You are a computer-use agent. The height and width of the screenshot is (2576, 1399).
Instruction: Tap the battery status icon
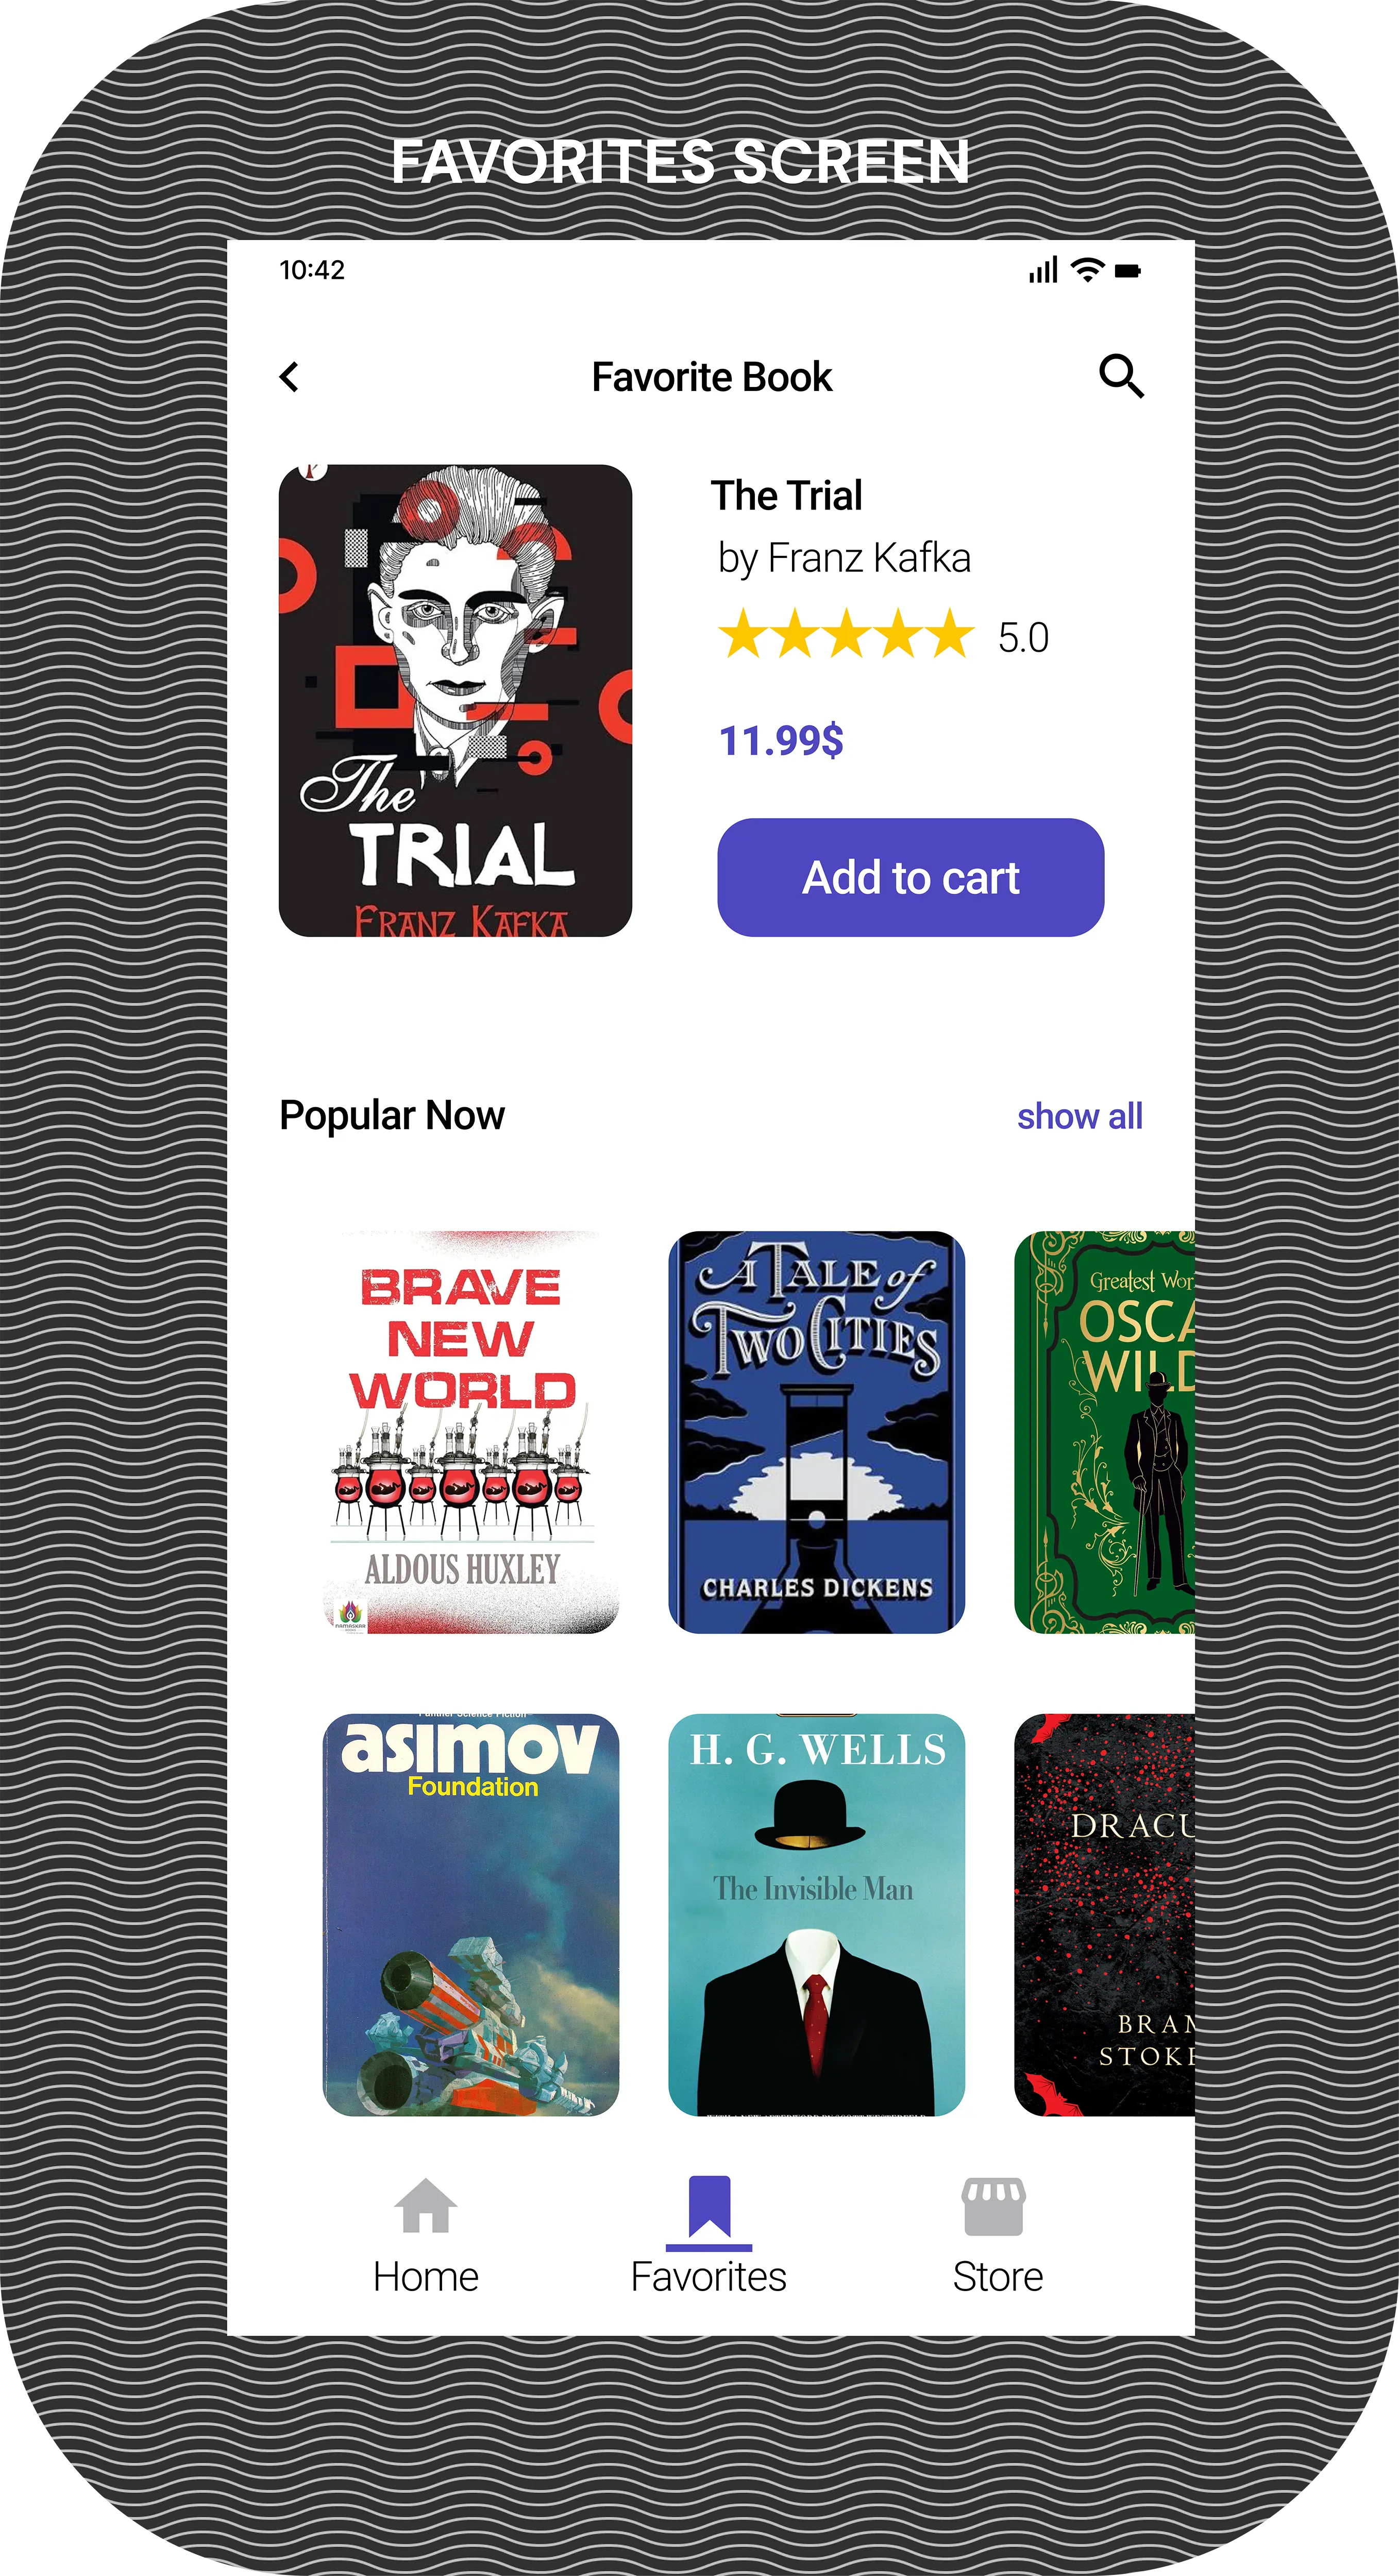click(x=1127, y=271)
